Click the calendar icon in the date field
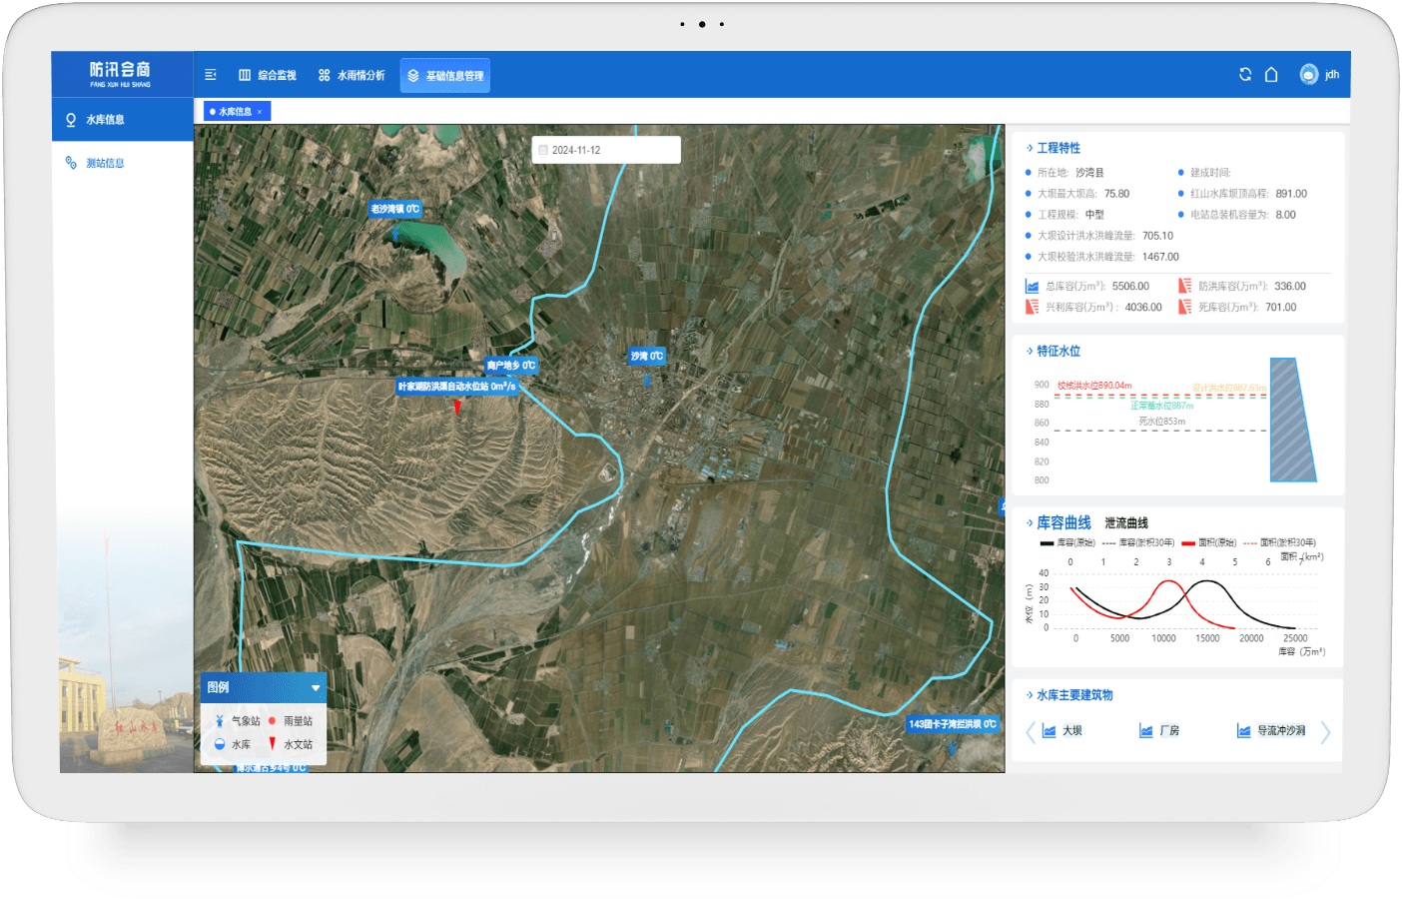Viewport: 1402px width, 899px height. pos(543,150)
